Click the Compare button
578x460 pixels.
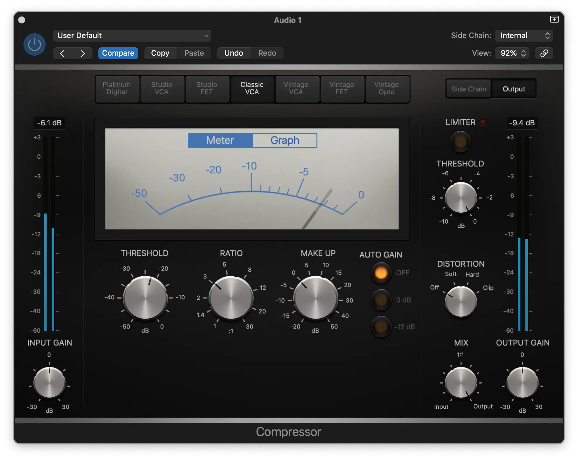[118, 53]
